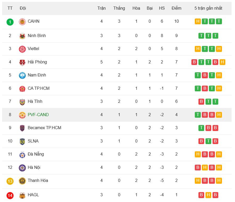Click the Viettel team logo
The height and width of the screenshot is (202, 235).
pyautogui.click(x=22, y=49)
